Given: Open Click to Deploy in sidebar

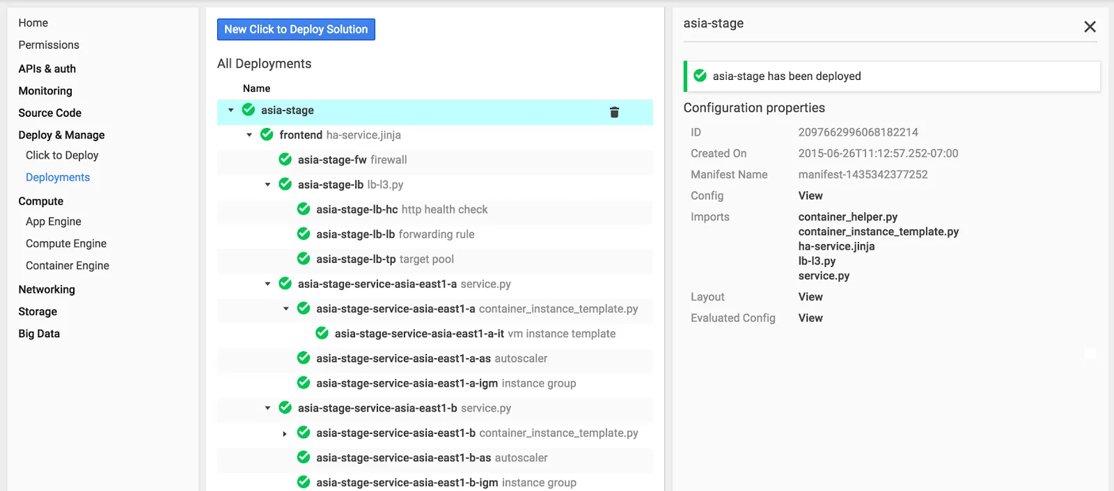Looking at the screenshot, I should pos(62,155).
